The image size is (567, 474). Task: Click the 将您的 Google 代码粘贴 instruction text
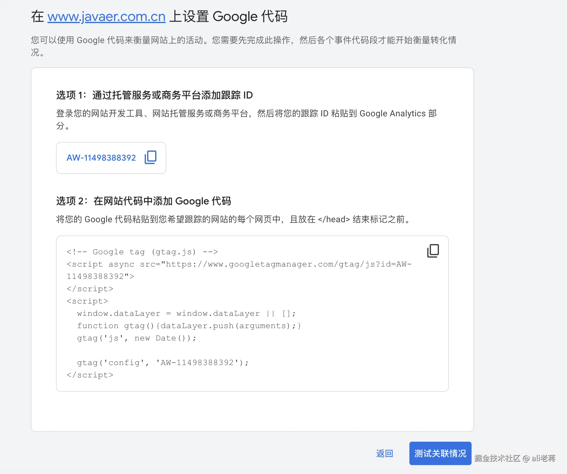click(x=233, y=219)
